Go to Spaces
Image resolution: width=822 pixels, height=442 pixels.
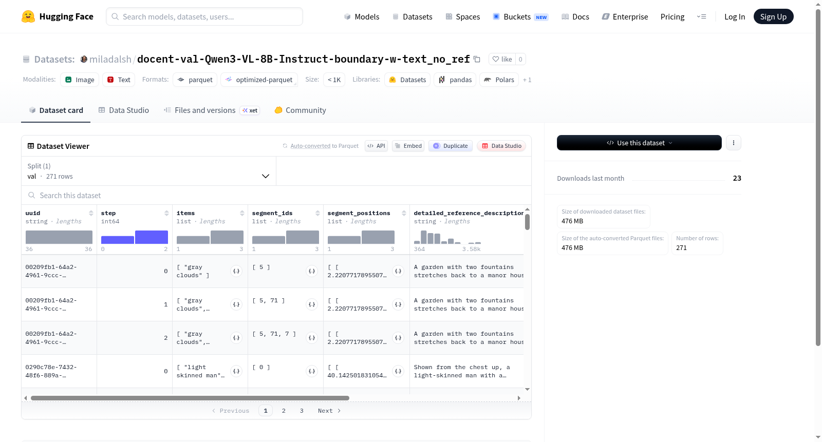[462, 16]
